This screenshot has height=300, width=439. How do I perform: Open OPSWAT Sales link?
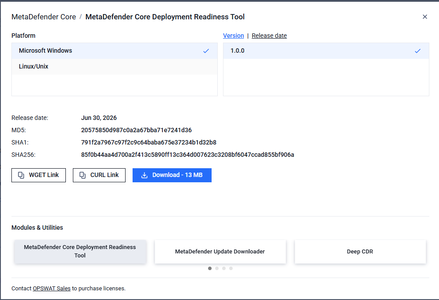51,288
